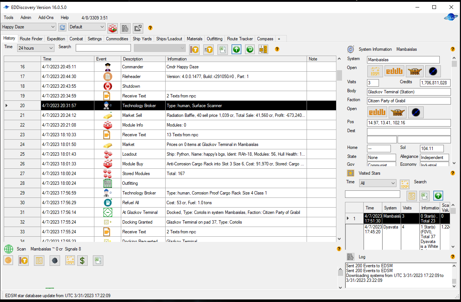Viewport: 461px width, 302px height.
Task: Open the History event filter icon
Action: tap(194, 49)
